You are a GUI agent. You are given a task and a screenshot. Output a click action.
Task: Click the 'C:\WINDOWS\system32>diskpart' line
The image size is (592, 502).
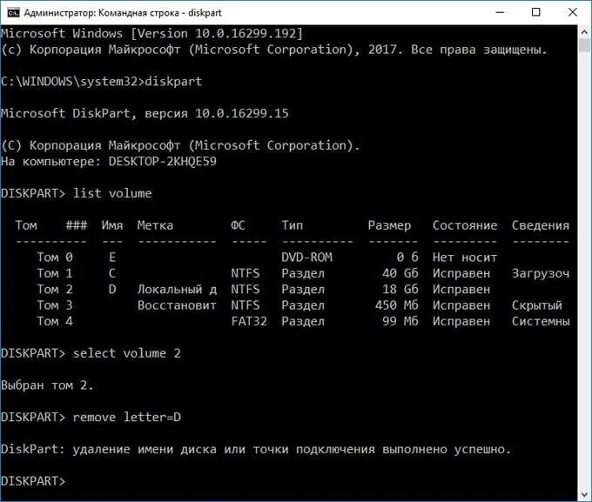coord(102,81)
